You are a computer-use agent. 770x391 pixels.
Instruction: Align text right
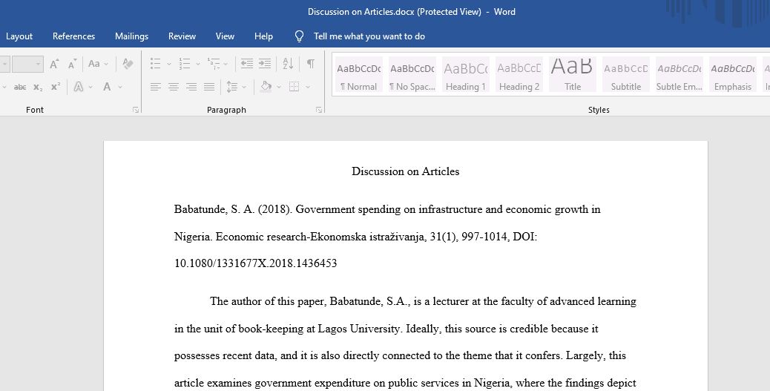(x=191, y=87)
